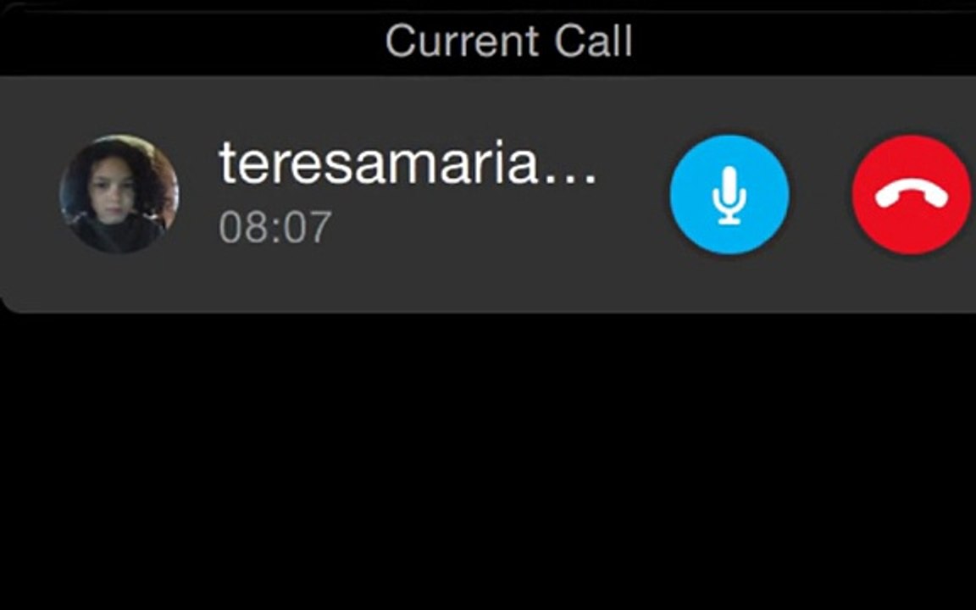The height and width of the screenshot is (610, 976).
Task: Click the truncated caller name text
Action: pos(408,163)
